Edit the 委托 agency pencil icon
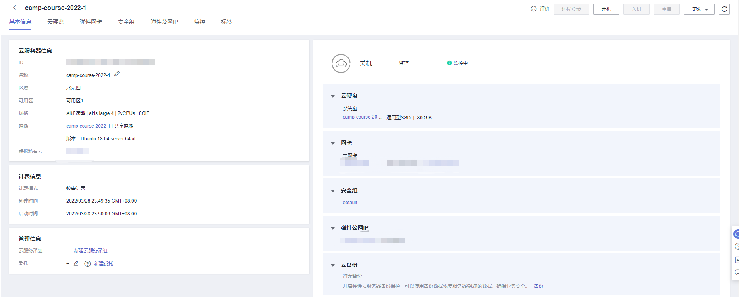 (76, 263)
